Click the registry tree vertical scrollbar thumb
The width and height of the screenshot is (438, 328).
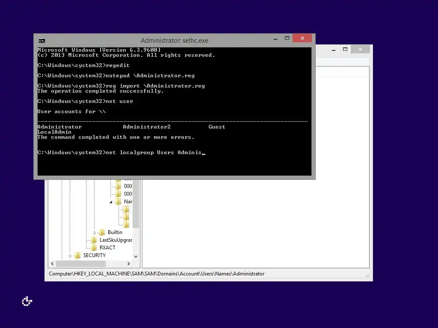click(x=136, y=204)
